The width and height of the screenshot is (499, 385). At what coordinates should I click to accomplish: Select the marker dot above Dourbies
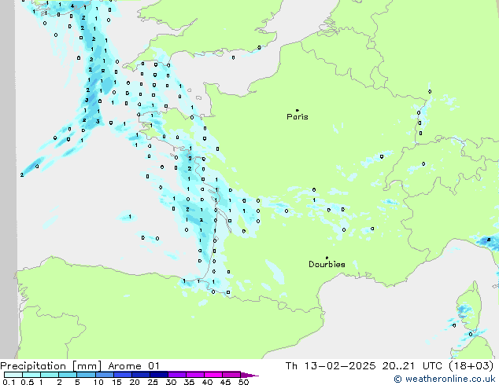coord(327,258)
